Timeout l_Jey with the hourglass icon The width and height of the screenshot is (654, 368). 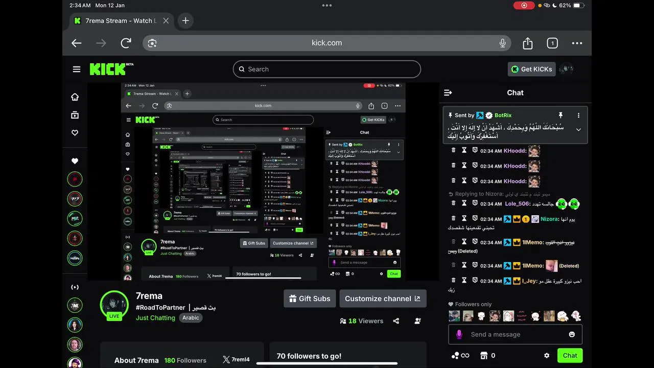(x=464, y=281)
